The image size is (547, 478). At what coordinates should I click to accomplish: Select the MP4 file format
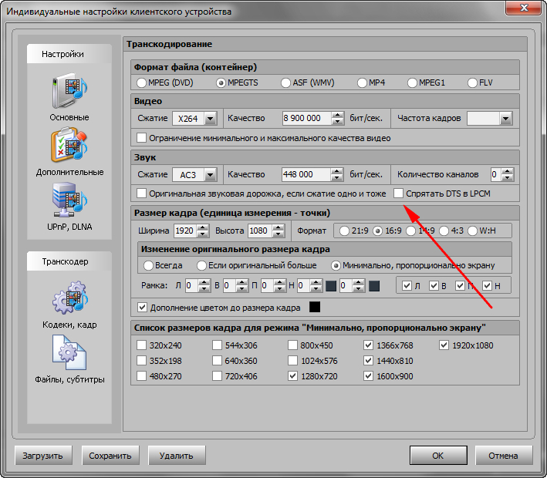[x=362, y=82]
